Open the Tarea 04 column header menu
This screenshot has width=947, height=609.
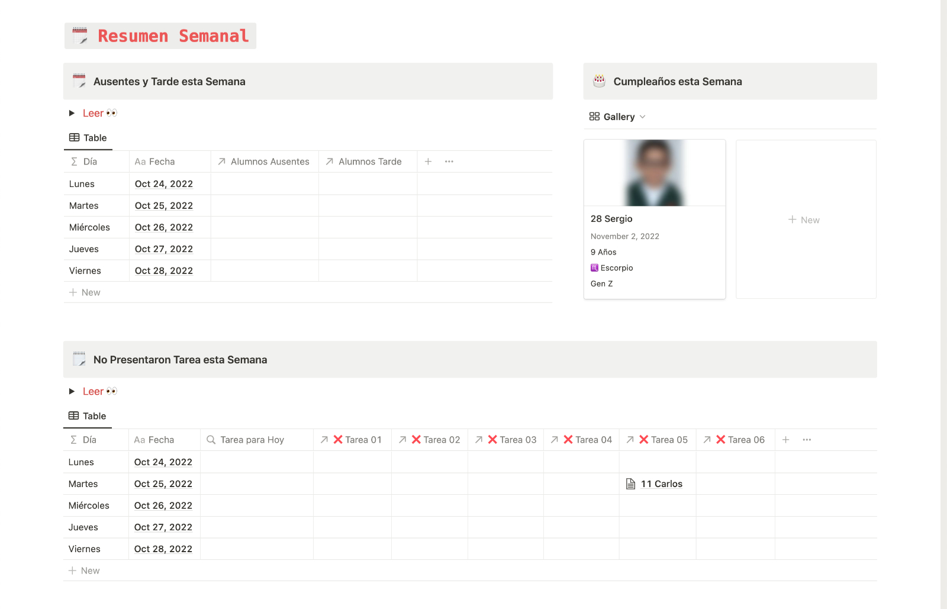tap(581, 440)
